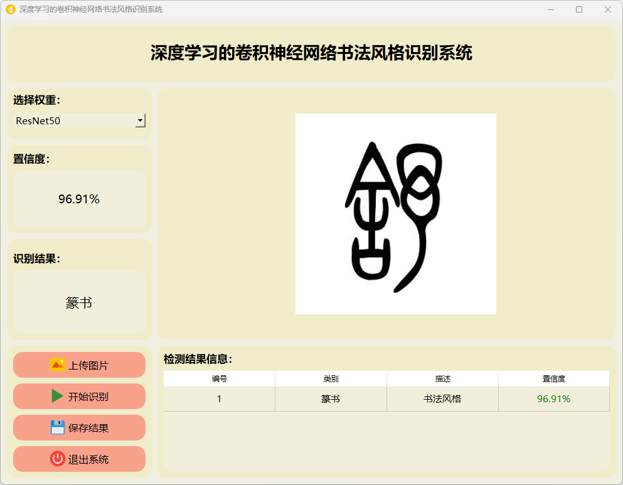Click the 编号 column header
623x485 pixels.
tap(219, 379)
